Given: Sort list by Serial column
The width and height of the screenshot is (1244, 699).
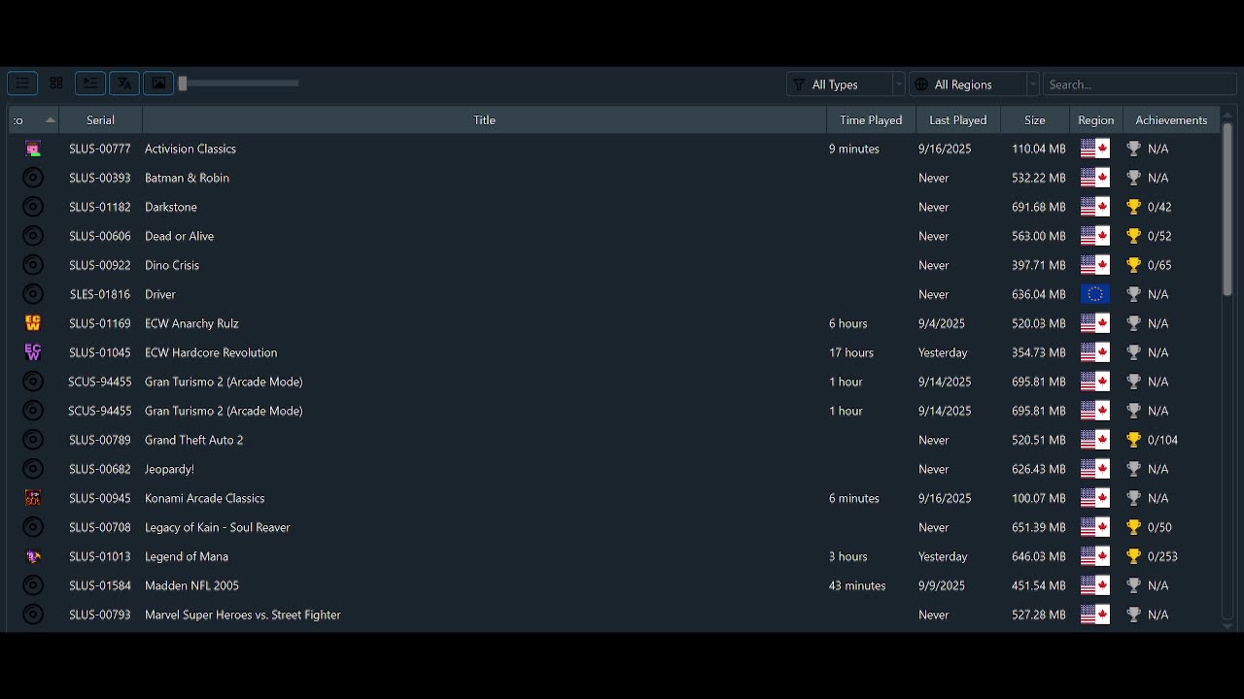Looking at the screenshot, I should click(100, 120).
